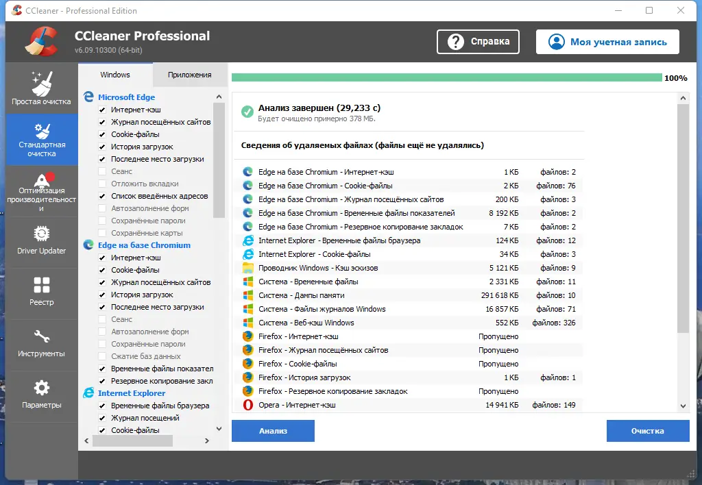Uncheck Internet Explorer Журнал посещений checkbox

tap(102, 418)
